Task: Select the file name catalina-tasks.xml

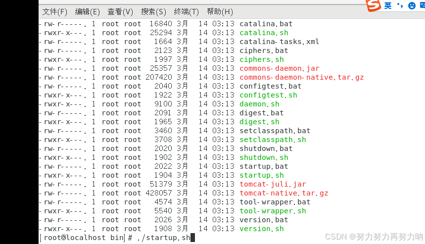Action: click(x=279, y=42)
